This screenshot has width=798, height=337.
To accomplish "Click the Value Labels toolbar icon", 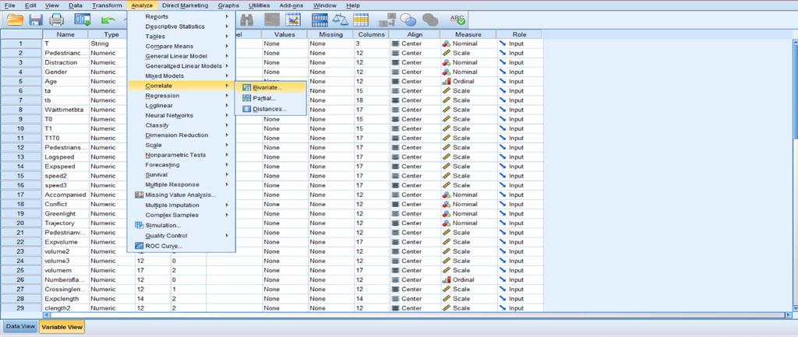I will [388, 19].
